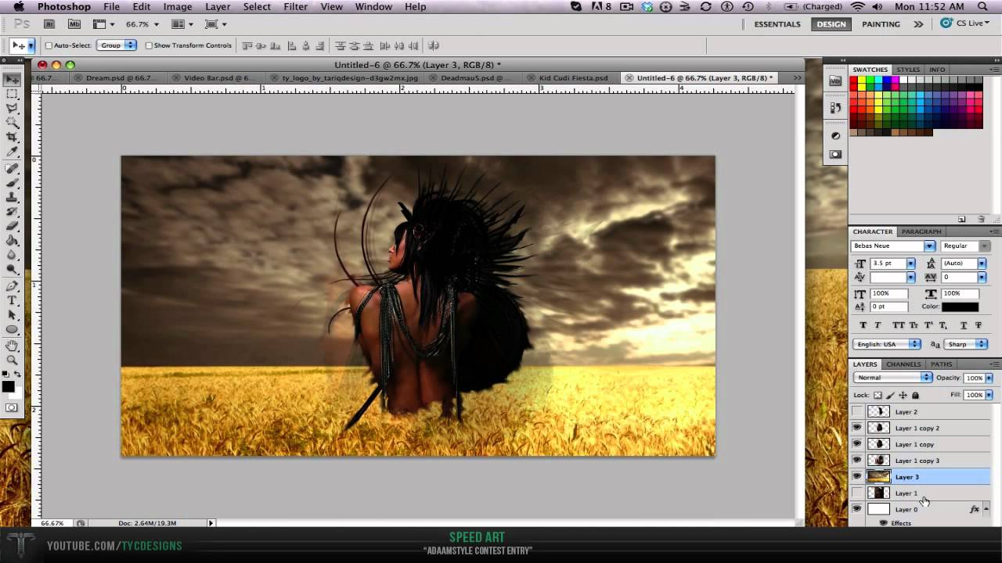The height and width of the screenshot is (563, 1002).
Task: Click the Auto-Align Layers icon in options bar
Action: pyautogui.click(x=434, y=45)
